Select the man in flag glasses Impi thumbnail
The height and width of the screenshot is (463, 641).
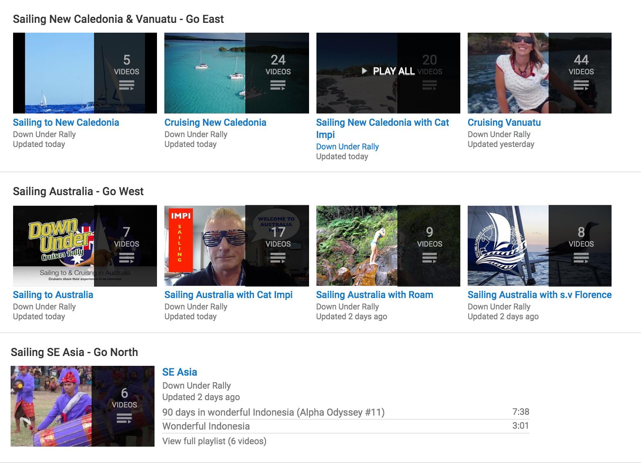tap(237, 245)
